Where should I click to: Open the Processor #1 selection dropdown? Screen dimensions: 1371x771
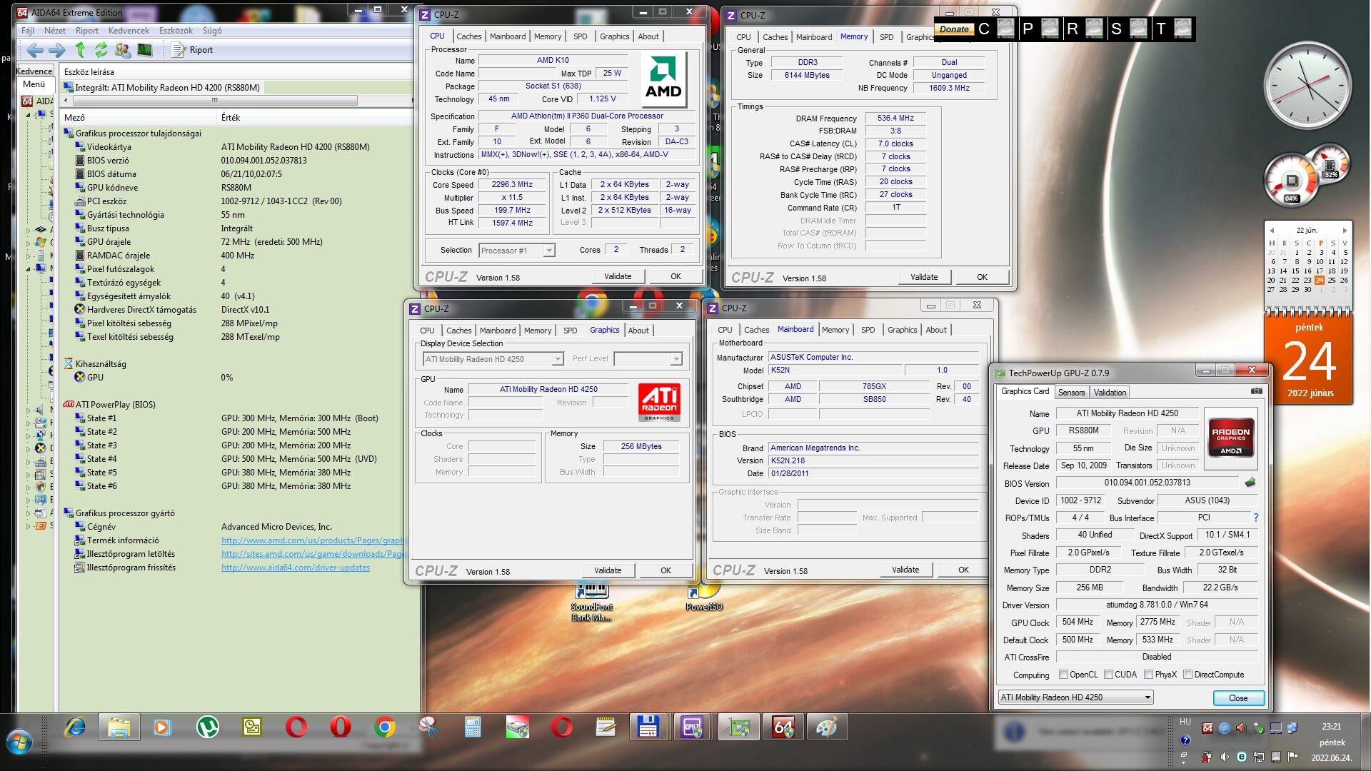pos(517,251)
